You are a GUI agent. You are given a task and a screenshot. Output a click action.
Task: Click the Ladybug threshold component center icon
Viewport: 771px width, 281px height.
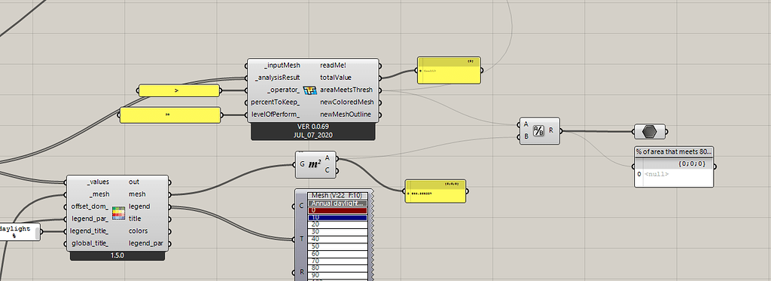(x=309, y=90)
